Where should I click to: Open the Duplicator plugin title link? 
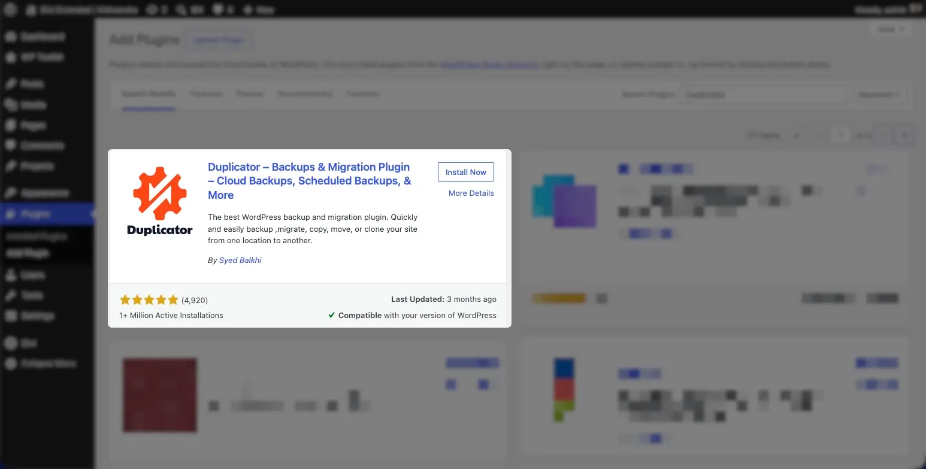tap(309, 181)
